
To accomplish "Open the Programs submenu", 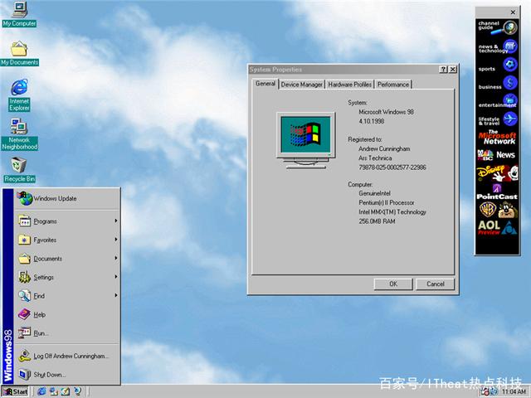I will [x=67, y=221].
